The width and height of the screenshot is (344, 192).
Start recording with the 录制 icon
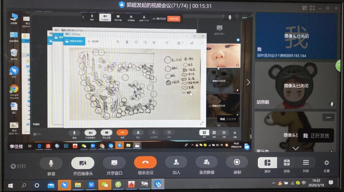[x=237, y=162]
